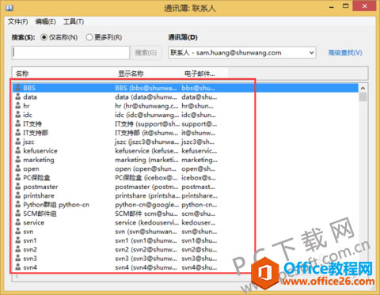Click the contact icon beside data
The height and width of the screenshot is (295, 380).
[17, 96]
